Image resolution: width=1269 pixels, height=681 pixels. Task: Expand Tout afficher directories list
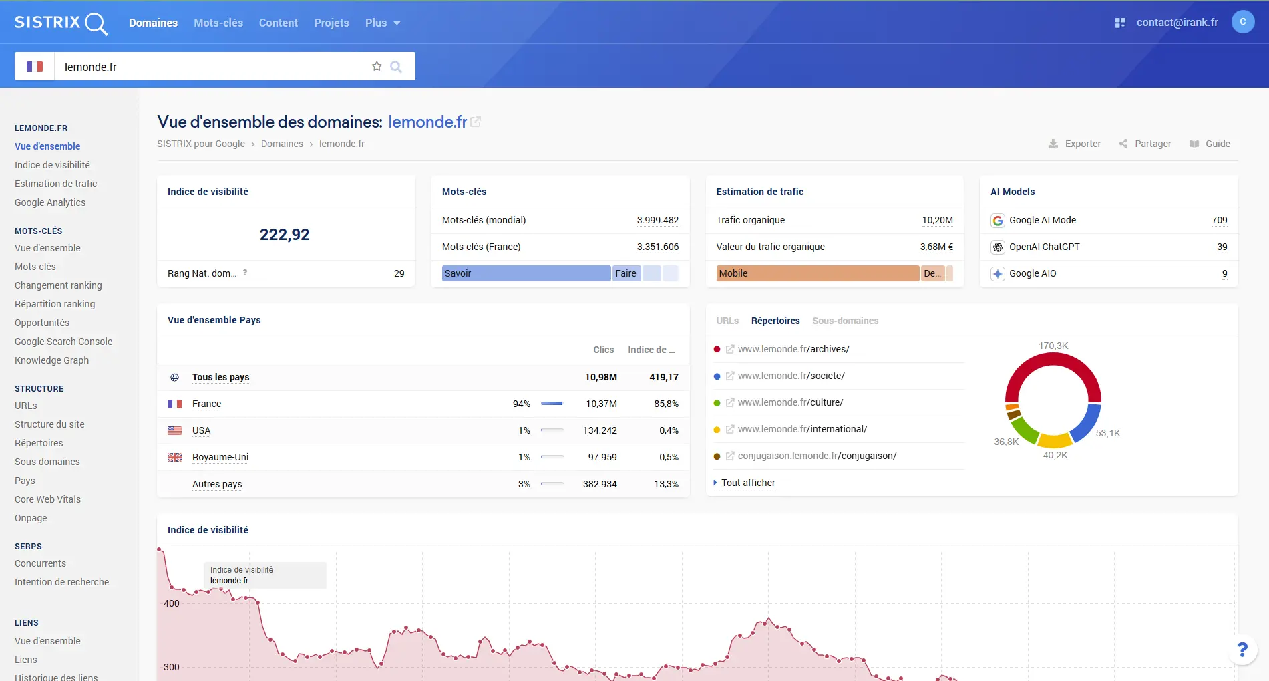(x=747, y=483)
